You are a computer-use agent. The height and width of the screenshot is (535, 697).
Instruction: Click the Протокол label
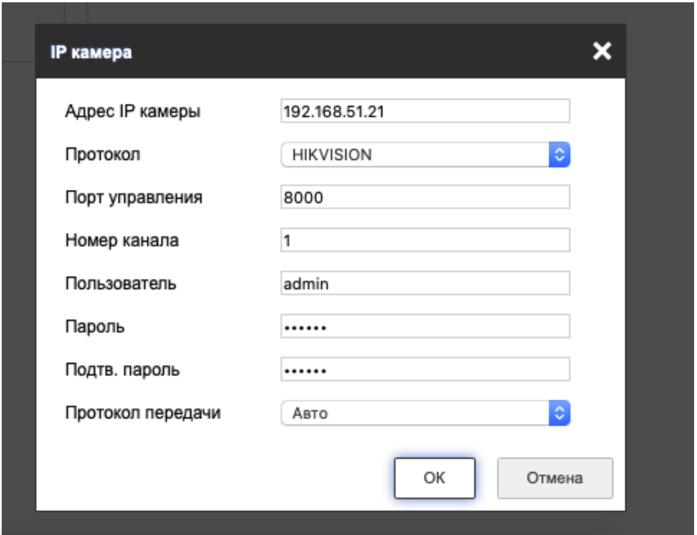pyautogui.click(x=102, y=154)
